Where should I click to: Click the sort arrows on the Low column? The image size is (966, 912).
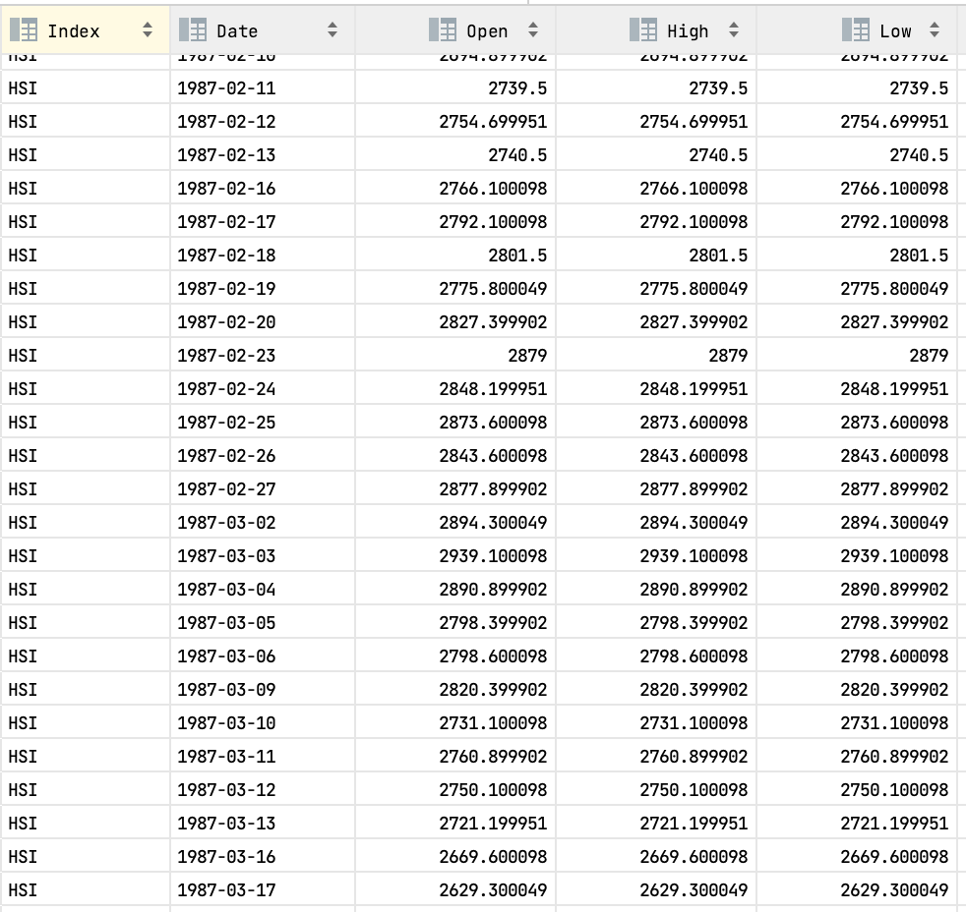(x=933, y=29)
